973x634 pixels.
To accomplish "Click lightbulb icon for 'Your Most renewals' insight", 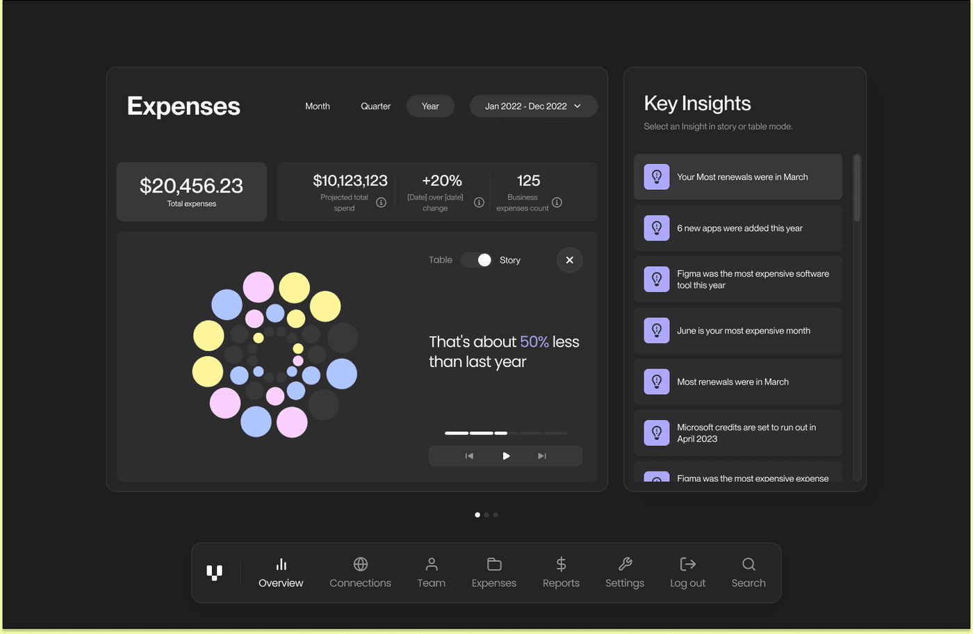I will 657,177.
